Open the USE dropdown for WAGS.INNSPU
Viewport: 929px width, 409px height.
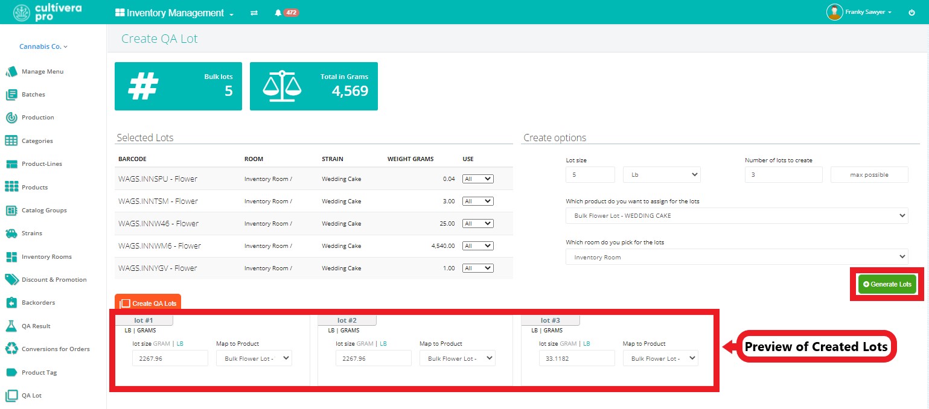pos(478,179)
